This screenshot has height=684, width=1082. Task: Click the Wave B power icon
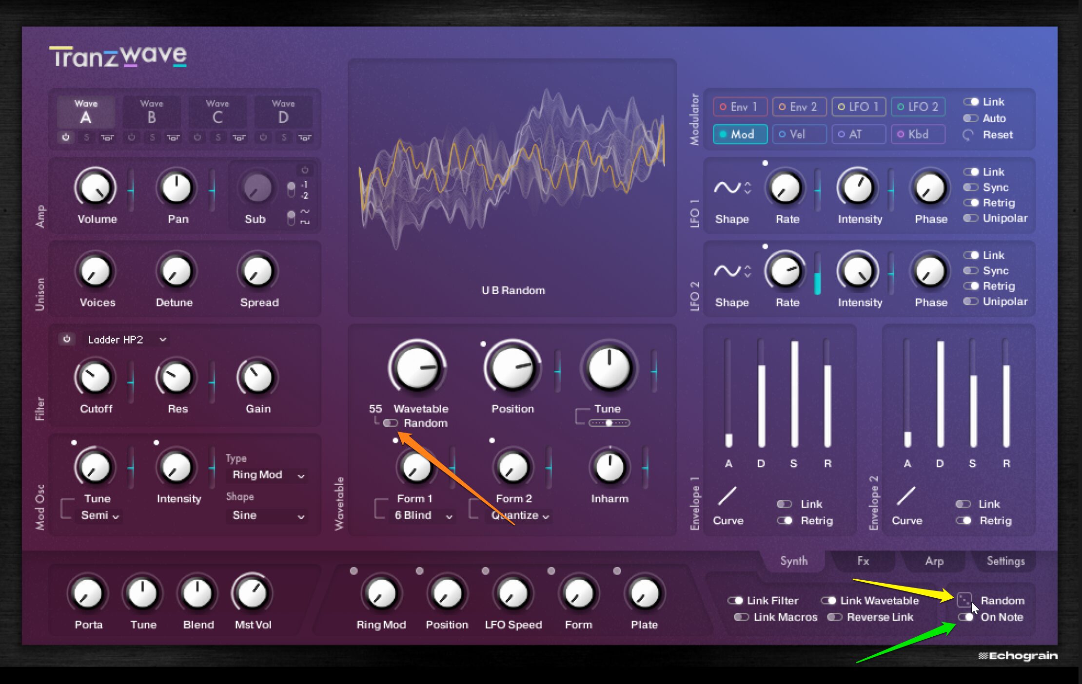coord(131,137)
